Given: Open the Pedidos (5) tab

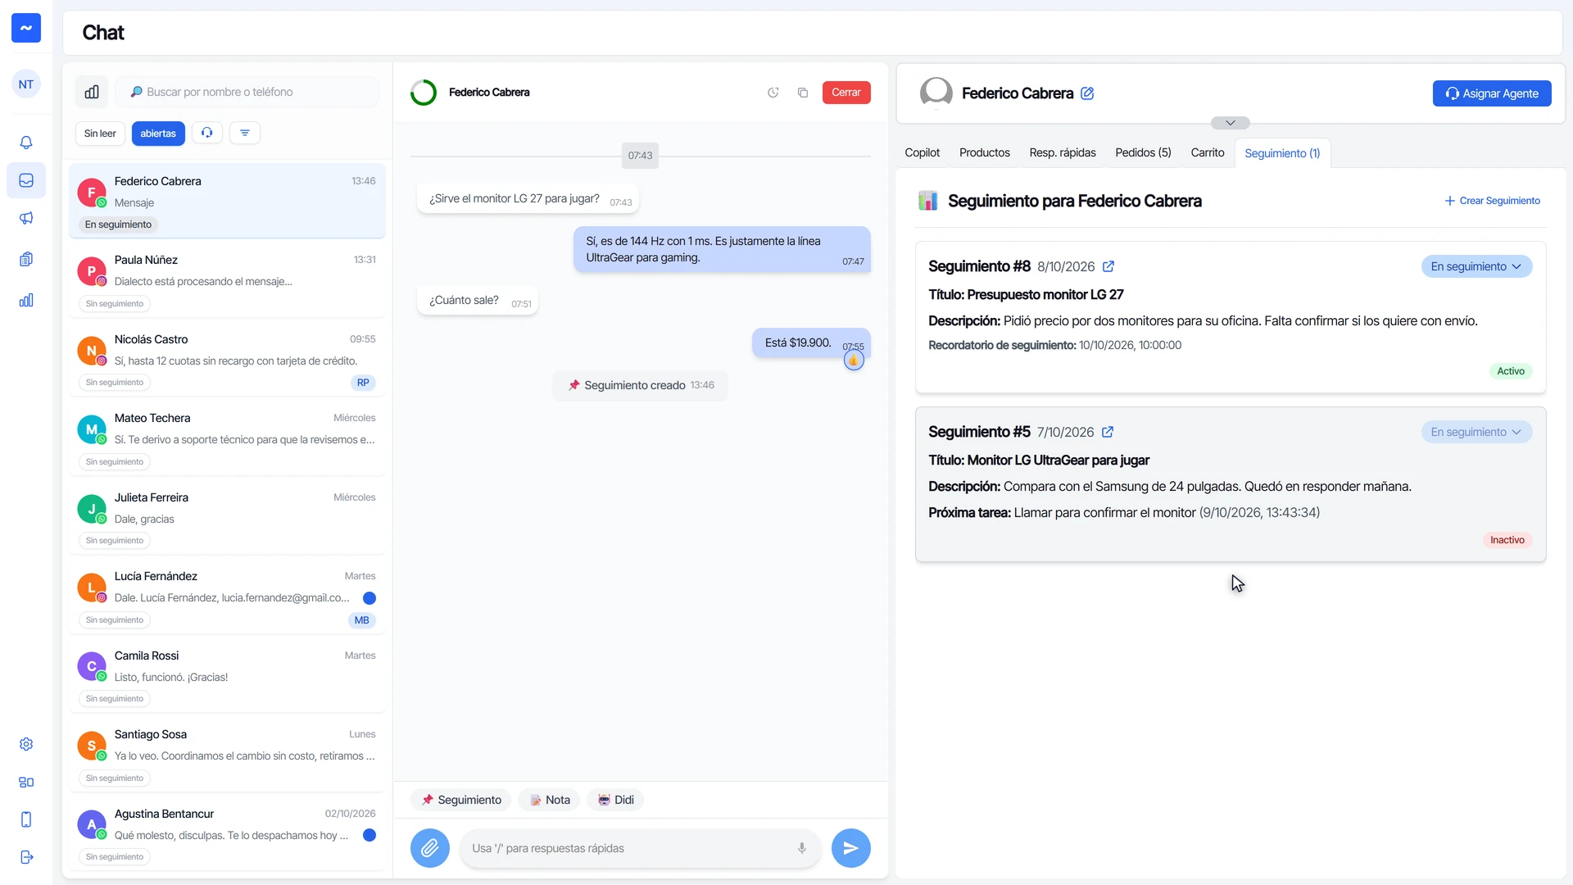Looking at the screenshot, I should click(x=1143, y=153).
